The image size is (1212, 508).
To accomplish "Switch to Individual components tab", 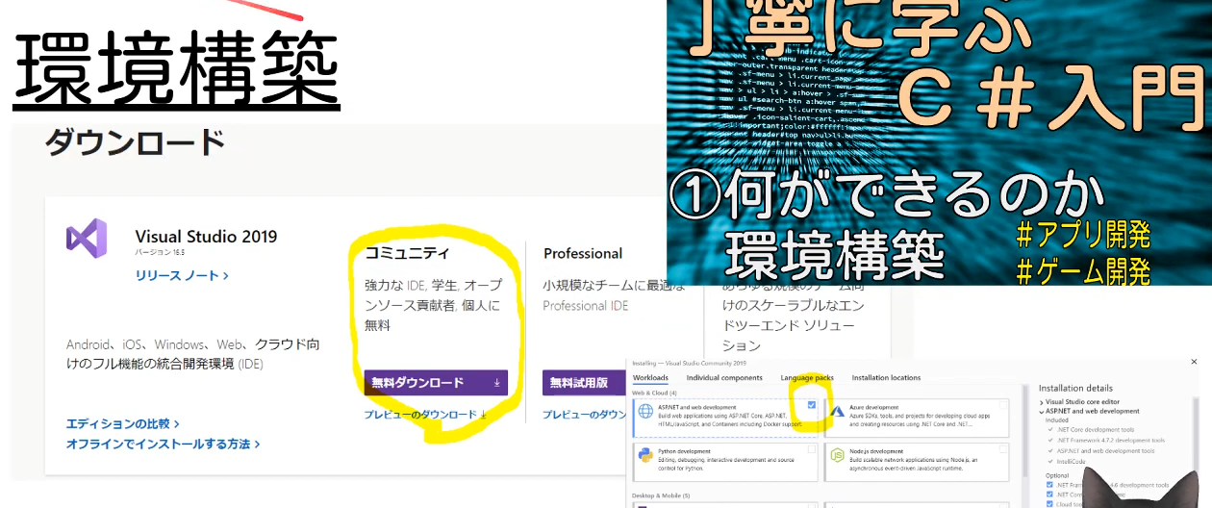I will coord(724,378).
